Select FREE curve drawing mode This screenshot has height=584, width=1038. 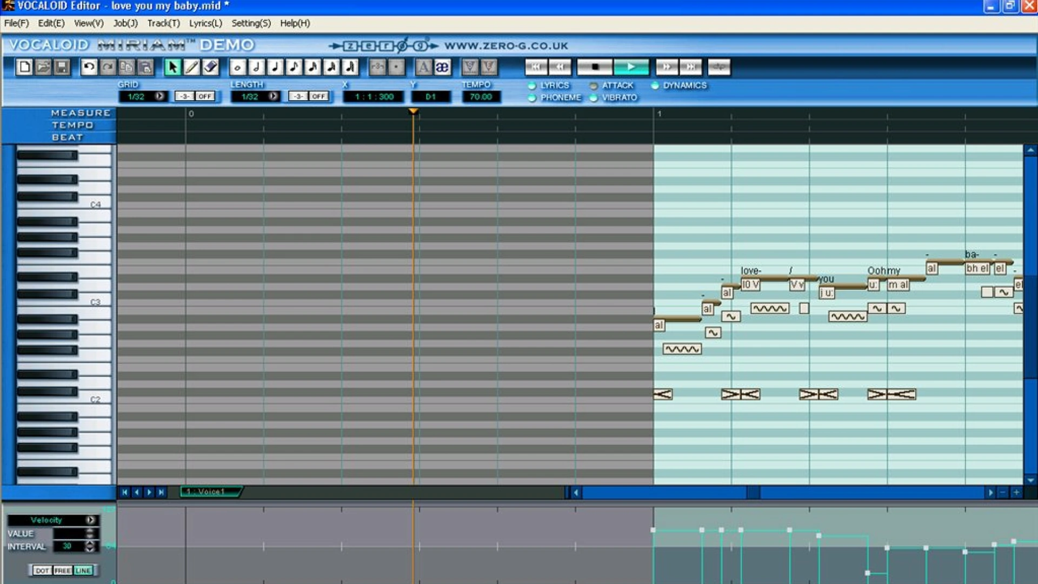63,570
